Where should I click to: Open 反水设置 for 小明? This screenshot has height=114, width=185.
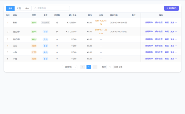tap(159, 59)
